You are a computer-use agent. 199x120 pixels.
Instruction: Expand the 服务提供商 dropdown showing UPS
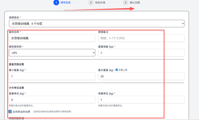coord(52,53)
